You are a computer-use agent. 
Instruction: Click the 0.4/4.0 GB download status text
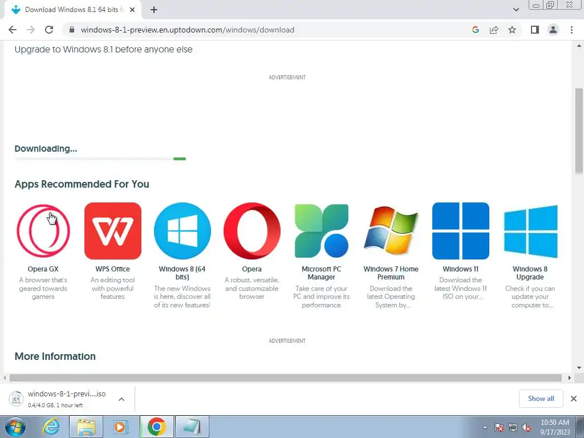[55, 405]
